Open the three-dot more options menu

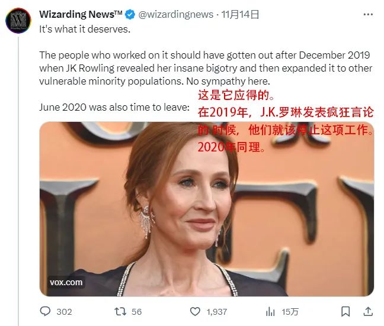368,14
